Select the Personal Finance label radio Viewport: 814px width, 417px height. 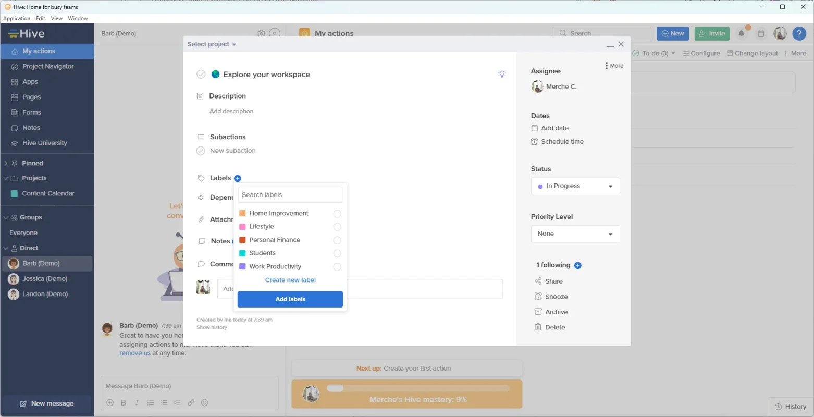[x=337, y=240]
